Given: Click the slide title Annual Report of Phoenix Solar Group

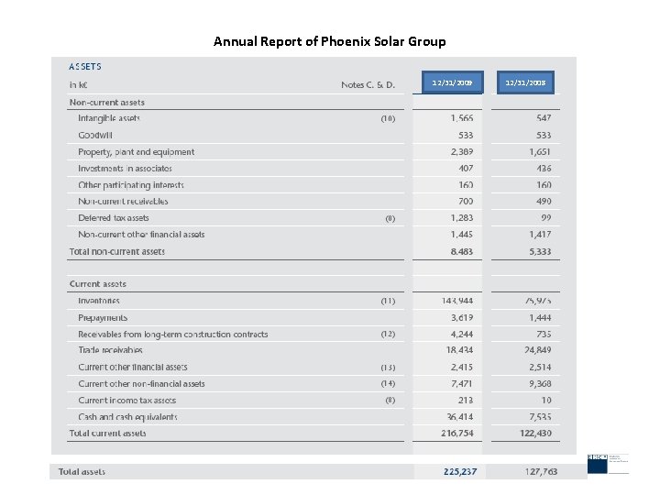Looking at the screenshot, I should click(329, 41).
